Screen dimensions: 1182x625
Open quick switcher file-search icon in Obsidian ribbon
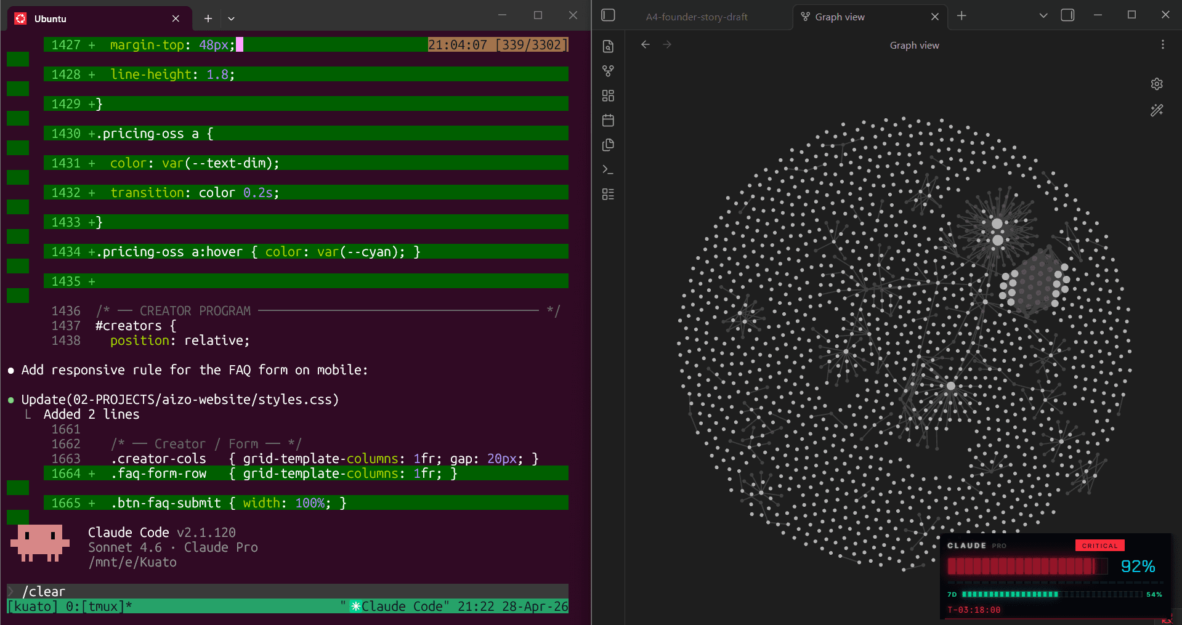(608, 46)
